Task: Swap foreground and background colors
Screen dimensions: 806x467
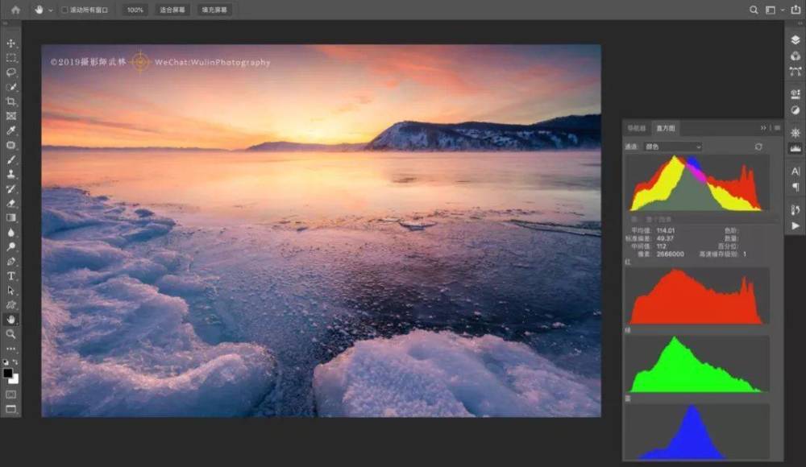Action: coord(15,362)
